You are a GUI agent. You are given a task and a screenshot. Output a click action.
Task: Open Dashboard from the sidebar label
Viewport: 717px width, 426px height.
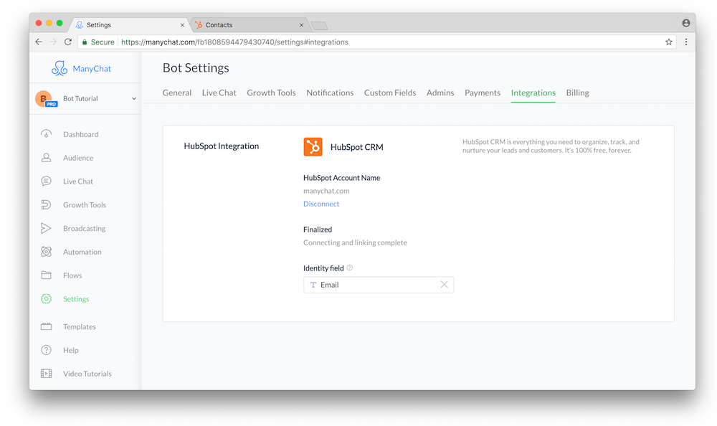tap(81, 134)
